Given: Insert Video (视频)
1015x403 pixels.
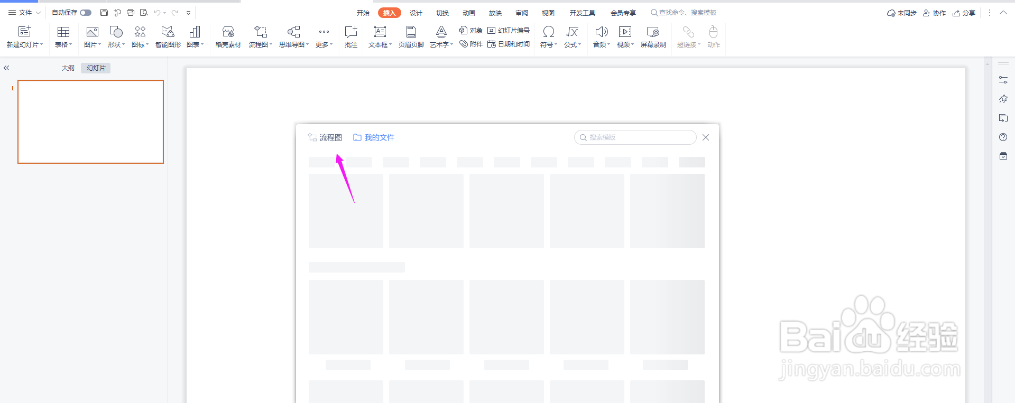Looking at the screenshot, I should pos(625,37).
